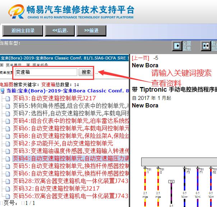This screenshot has height=207, width=217.
Task: Open 页码6:自动变速箱控制单元,换挡杆传感器 entry
Action: coord(71,174)
